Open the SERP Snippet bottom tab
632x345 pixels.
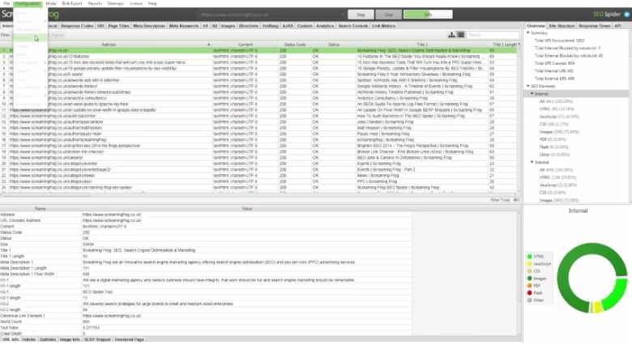97,340
